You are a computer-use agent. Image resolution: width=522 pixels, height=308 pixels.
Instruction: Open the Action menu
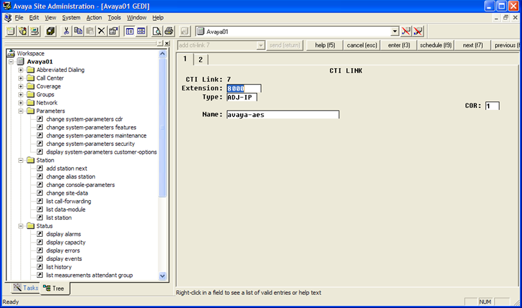click(x=94, y=18)
